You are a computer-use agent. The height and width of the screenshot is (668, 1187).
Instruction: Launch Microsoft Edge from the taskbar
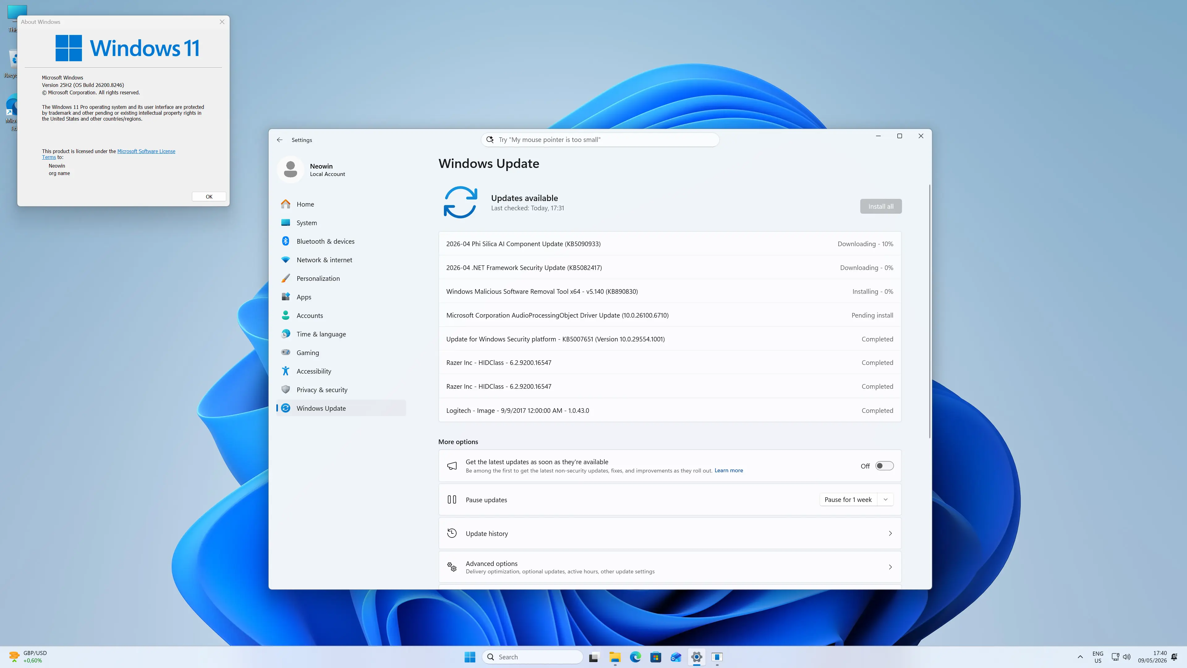point(636,657)
